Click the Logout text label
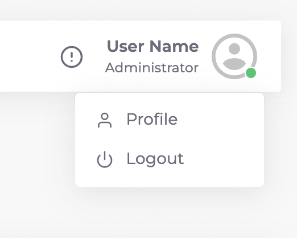The width and height of the screenshot is (297, 238). [155, 159]
